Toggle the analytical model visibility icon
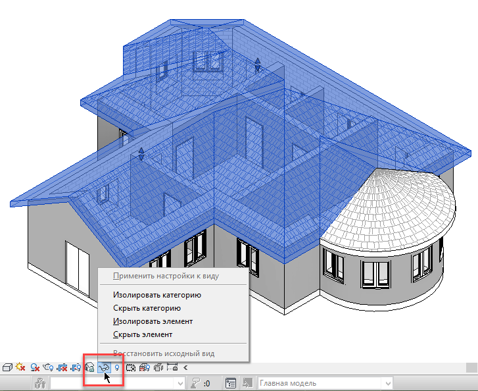478x391 pixels. [145, 367]
